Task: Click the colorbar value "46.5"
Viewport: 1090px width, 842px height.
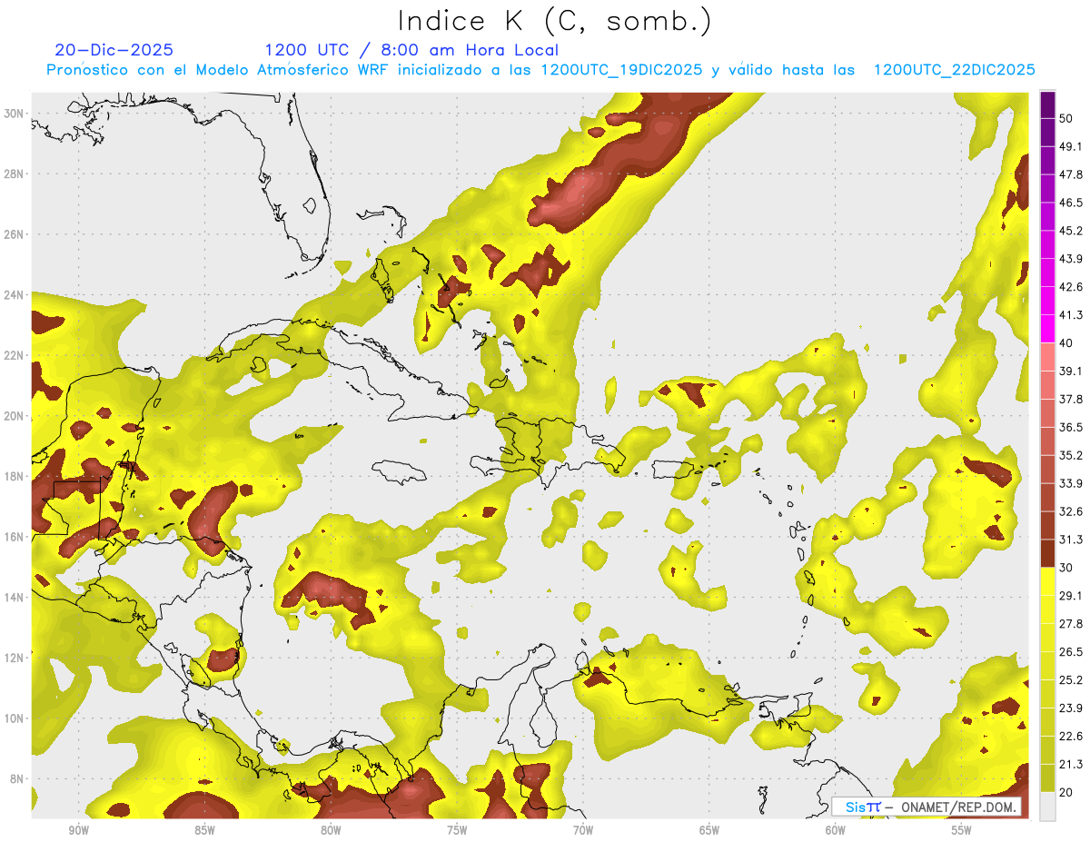Action: (x=1072, y=203)
